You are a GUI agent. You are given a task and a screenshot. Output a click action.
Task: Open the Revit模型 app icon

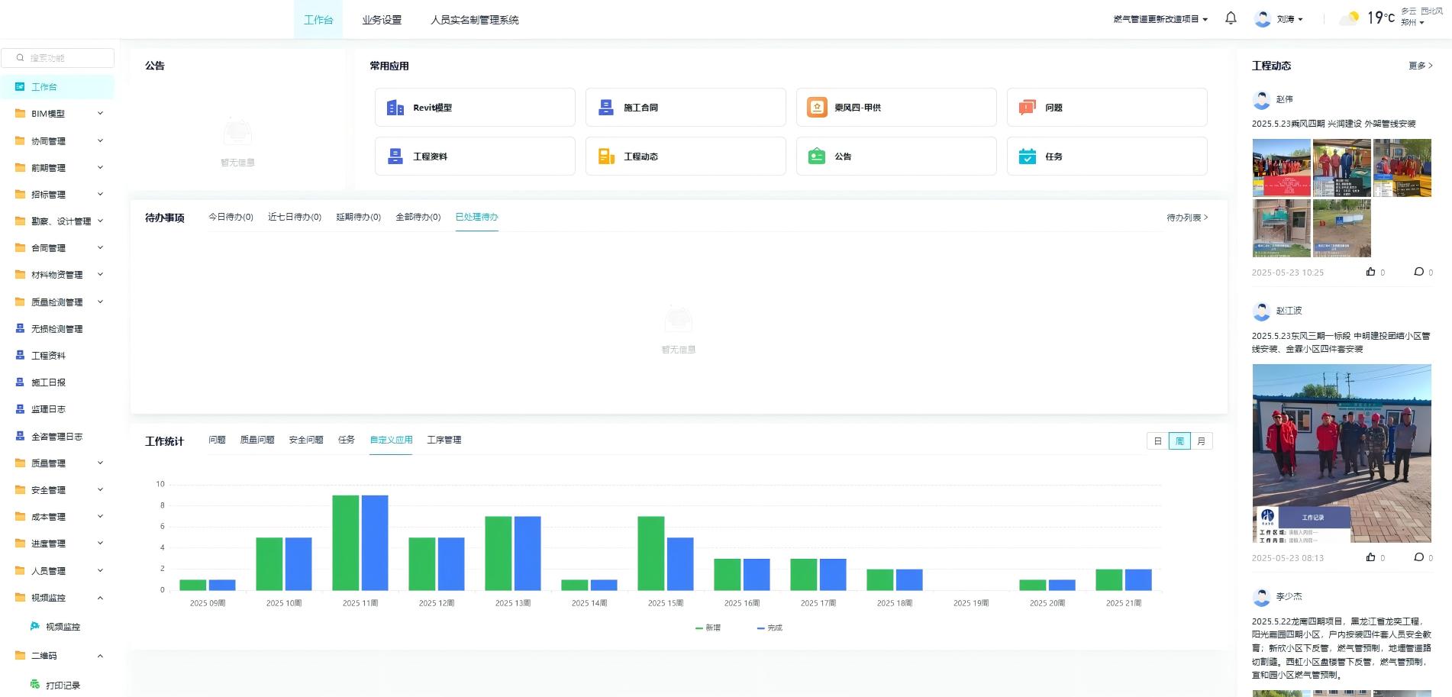coord(395,108)
